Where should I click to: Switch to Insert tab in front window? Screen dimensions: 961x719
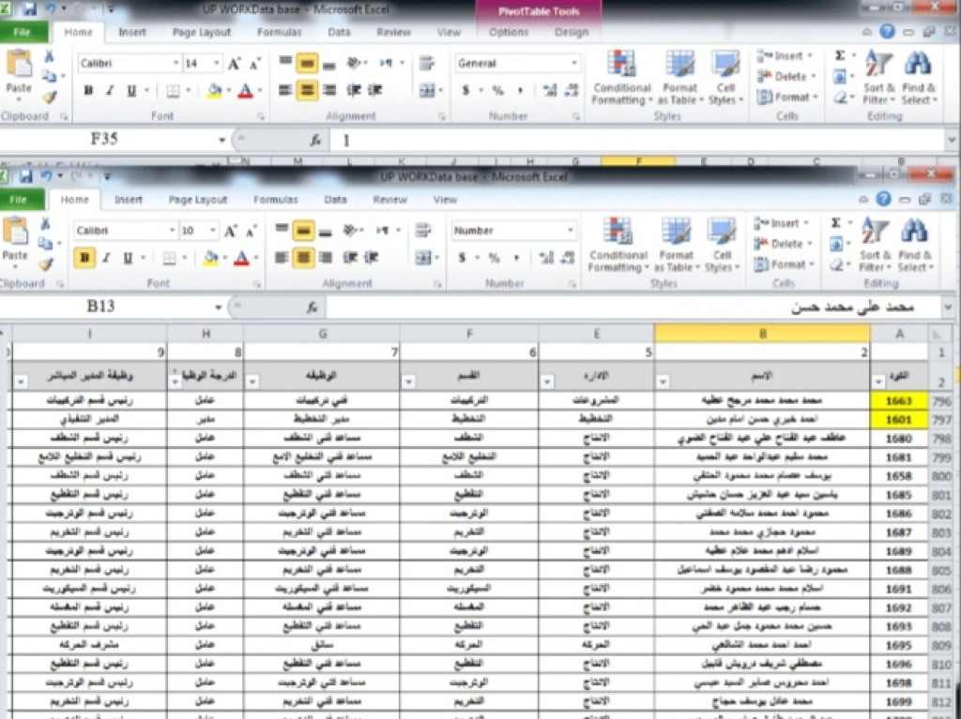[x=128, y=200]
